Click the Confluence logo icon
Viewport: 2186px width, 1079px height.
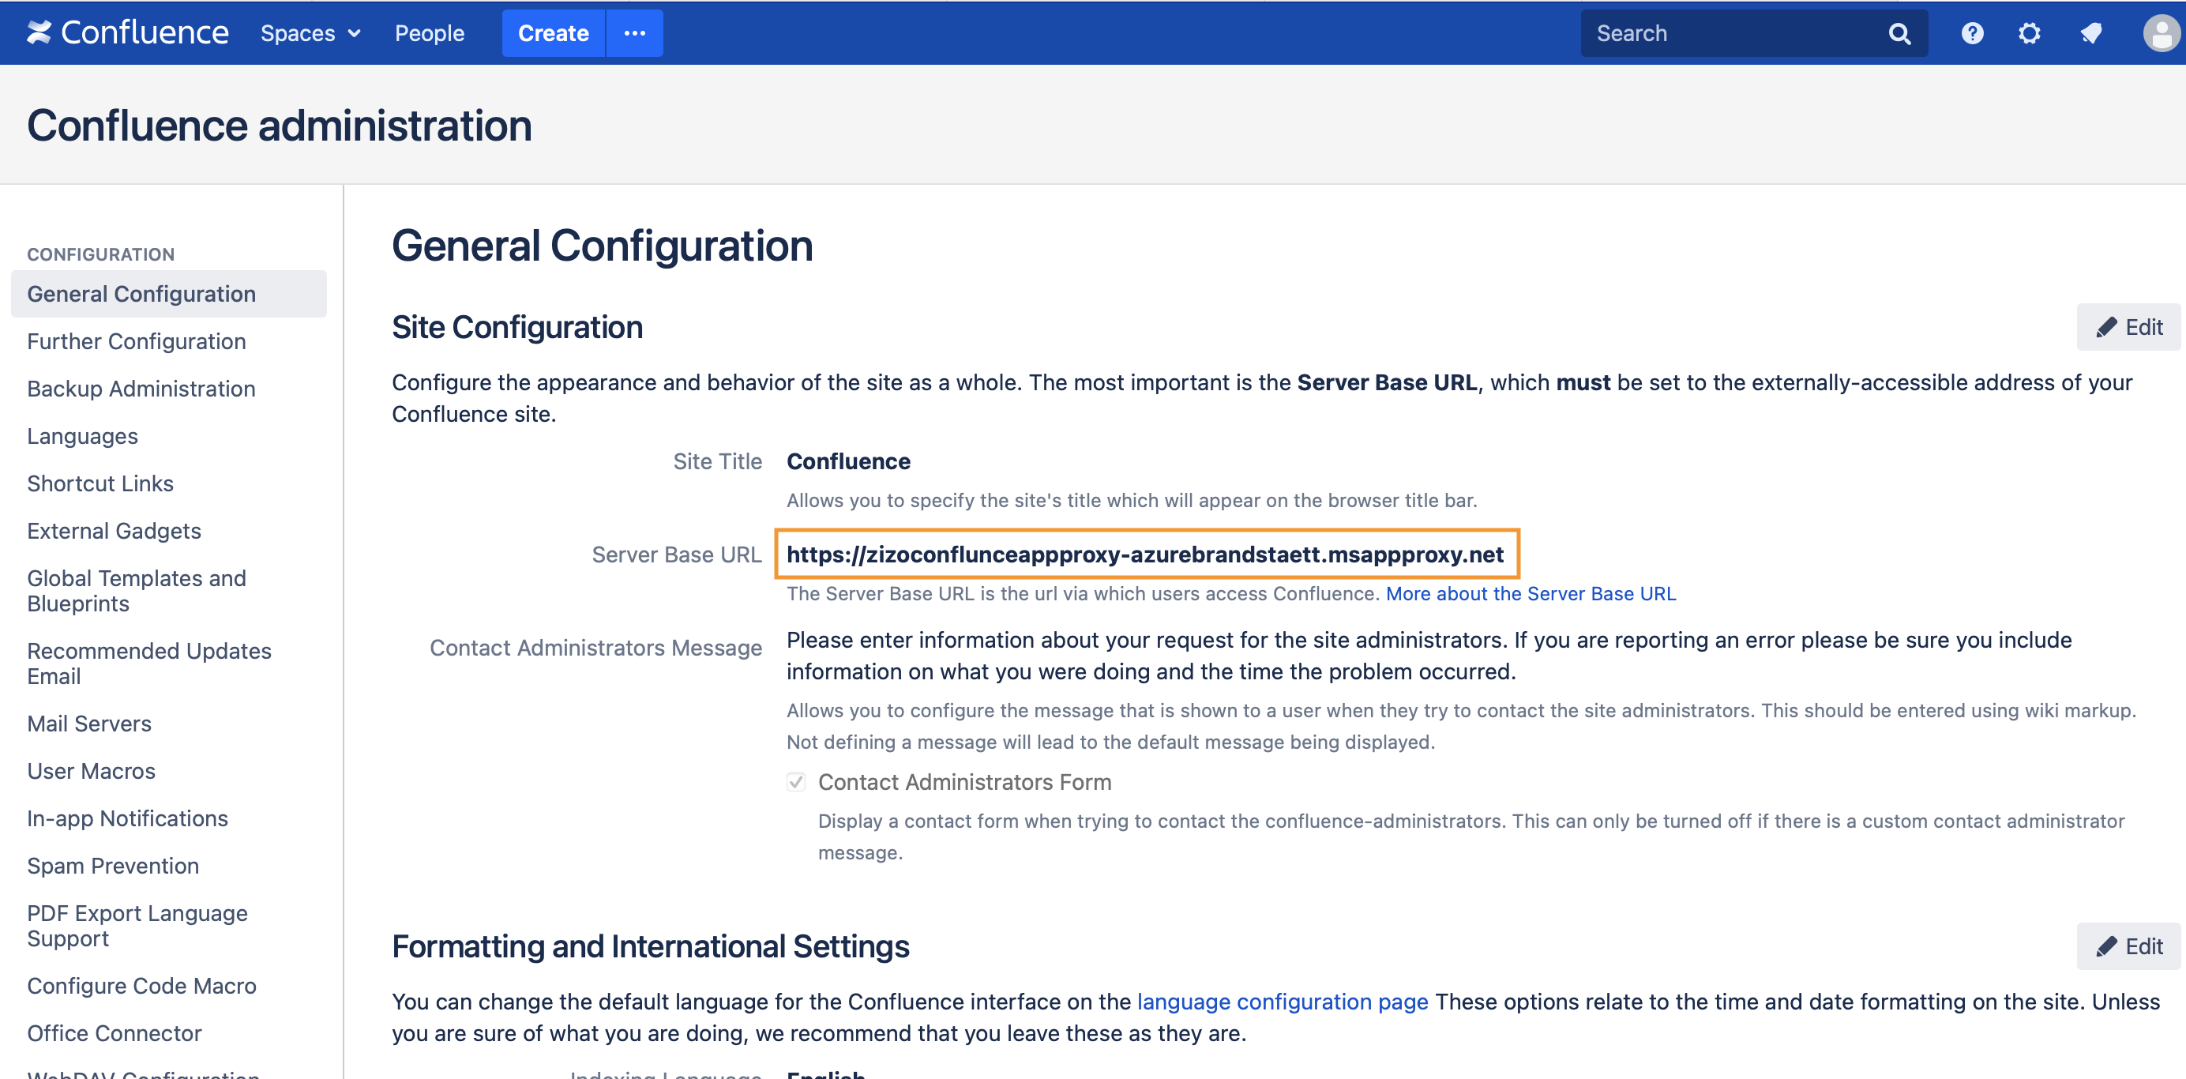pyautogui.click(x=39, y=32)
